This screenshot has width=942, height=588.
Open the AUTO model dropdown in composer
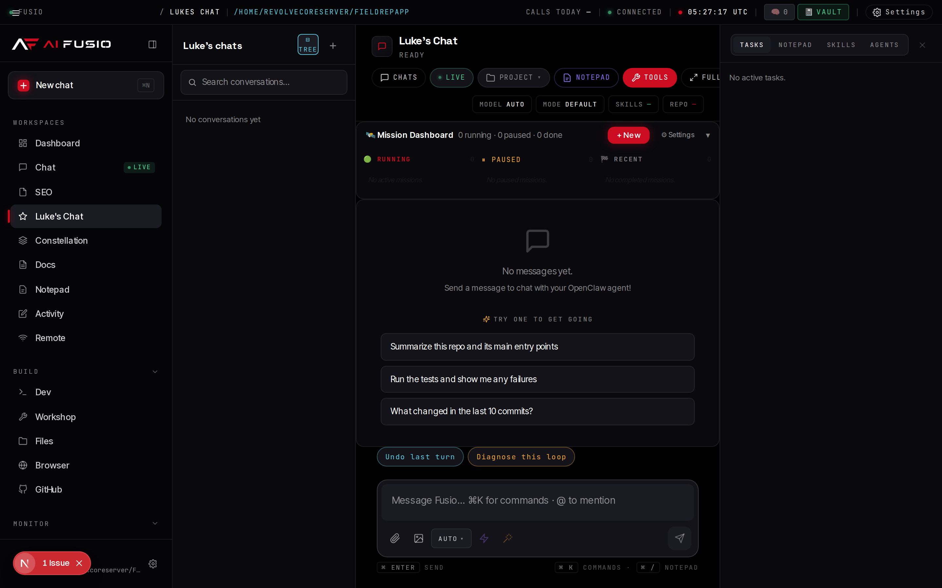451,539
